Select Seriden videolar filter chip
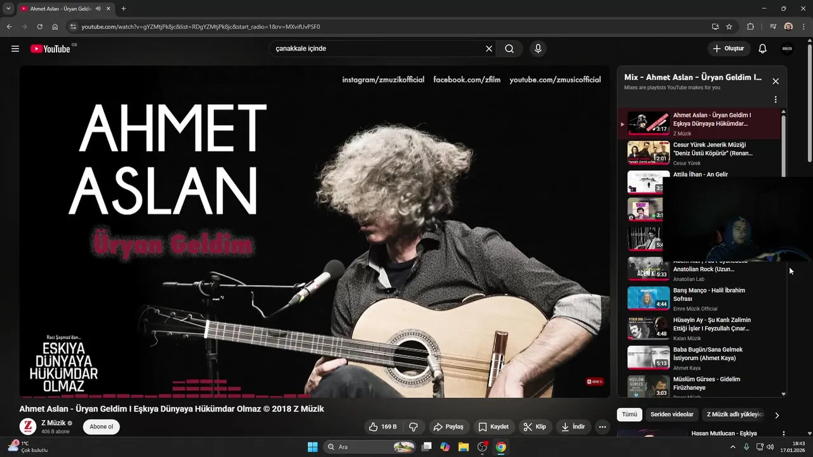Viewport: 813px width, 457px height. coord(672,414)
